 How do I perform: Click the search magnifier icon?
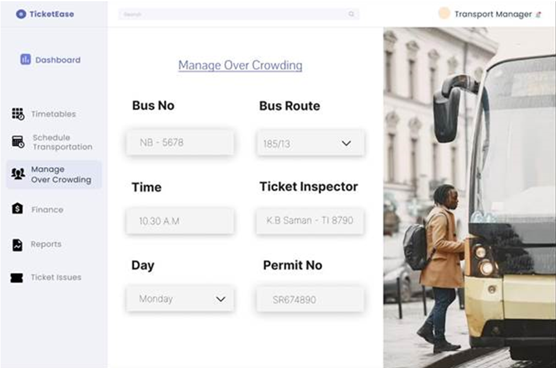[x=351, y=14]
